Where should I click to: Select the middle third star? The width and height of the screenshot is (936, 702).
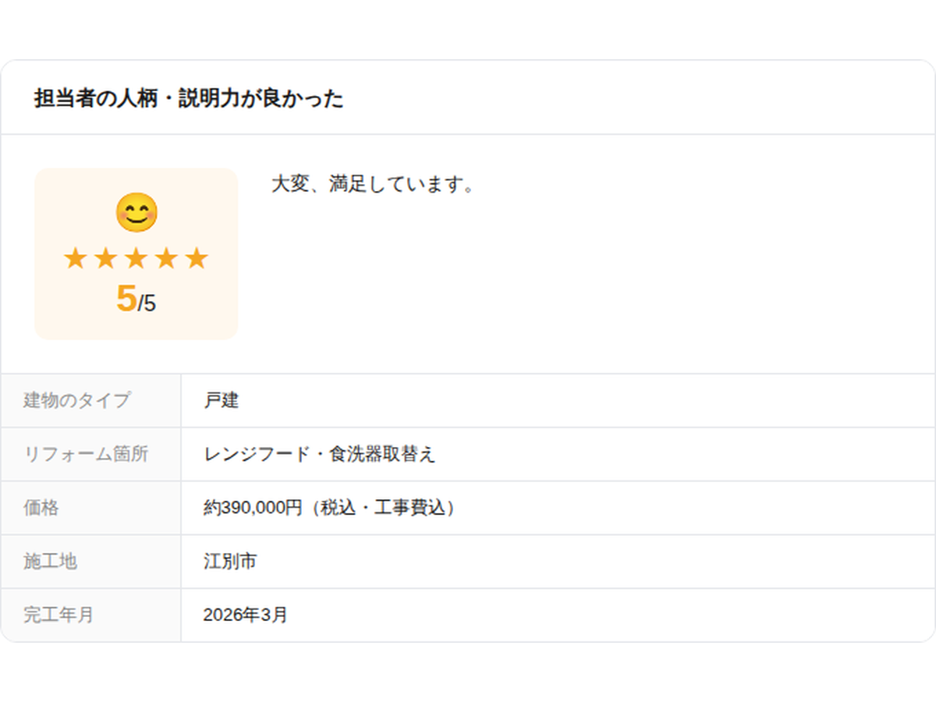(x=136, y=258)
